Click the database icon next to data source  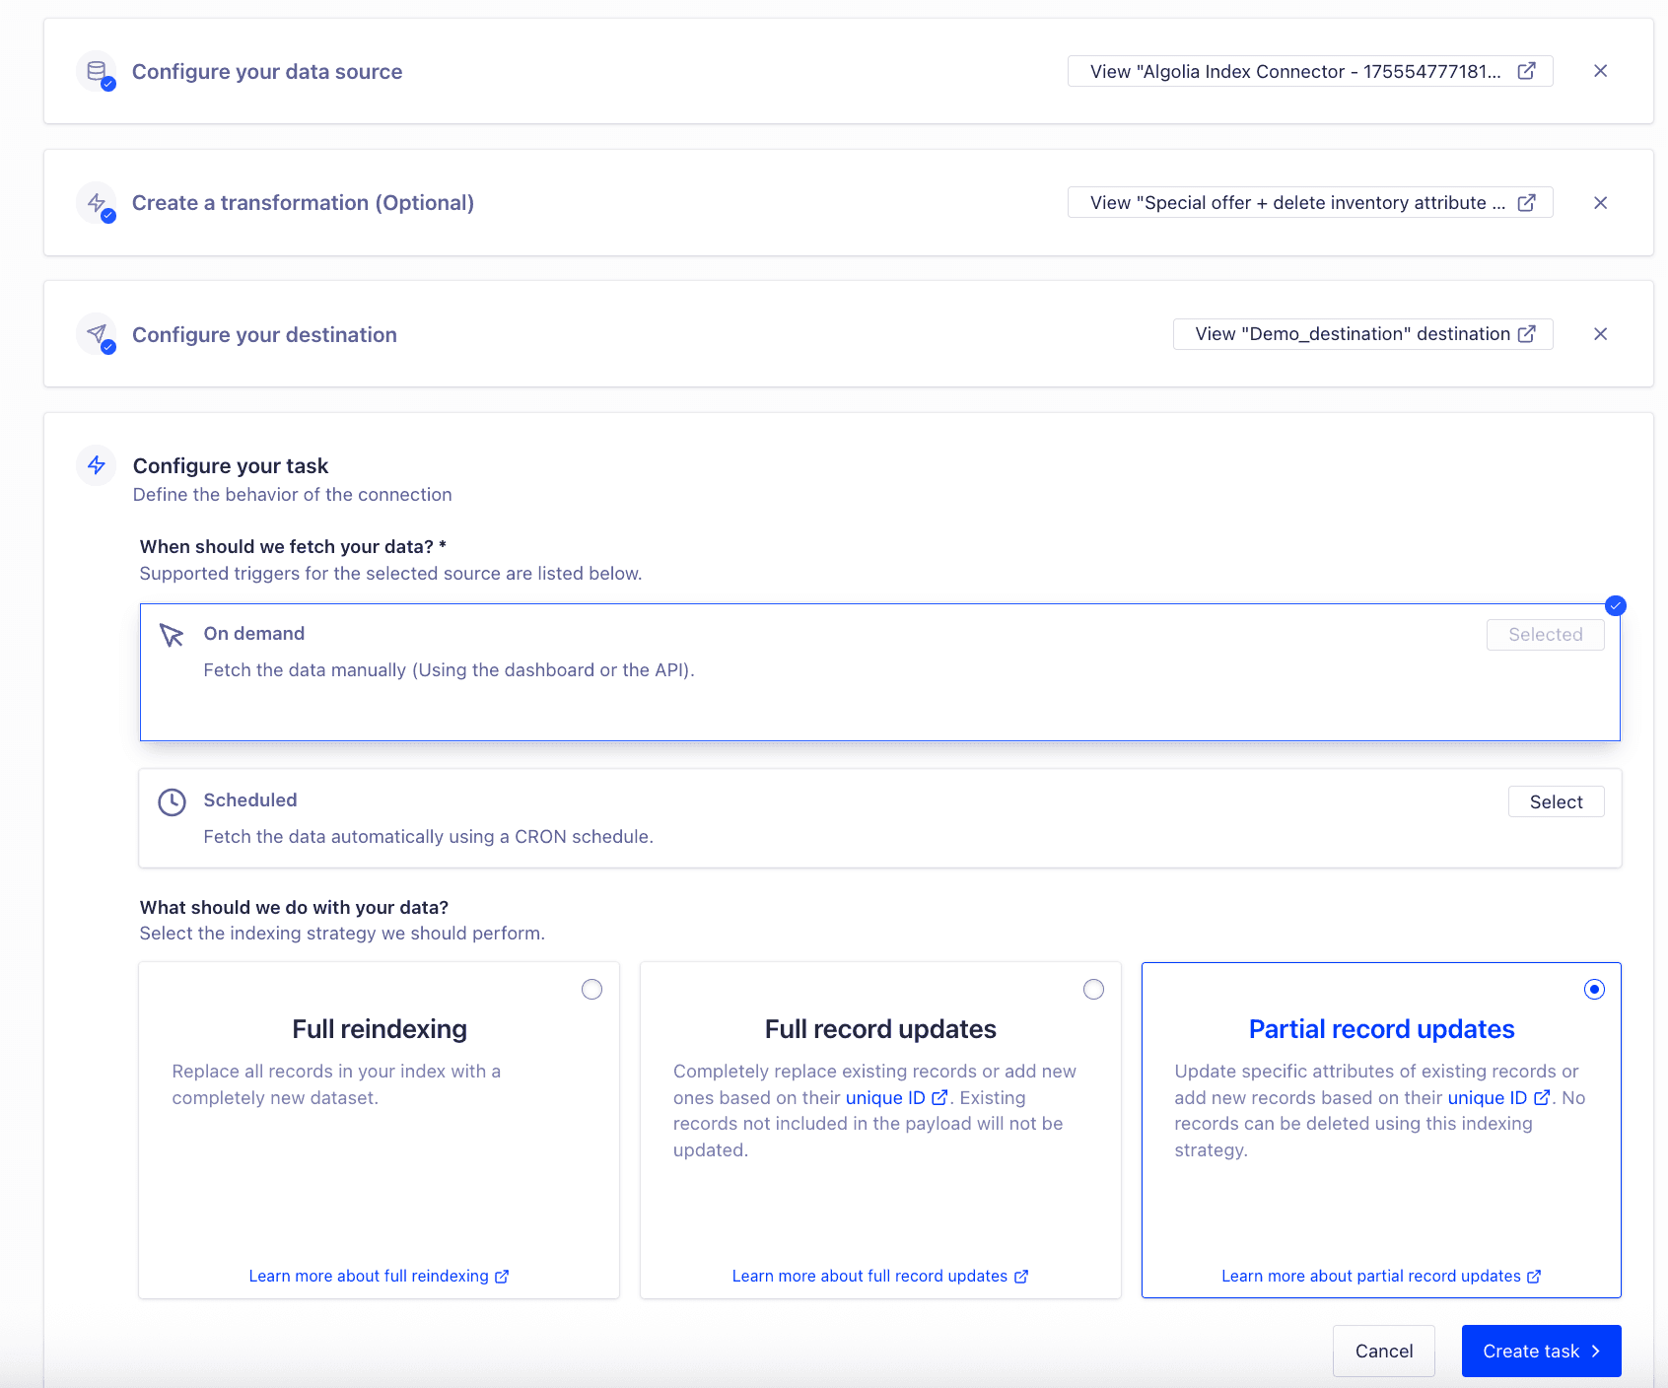point(97,71)
